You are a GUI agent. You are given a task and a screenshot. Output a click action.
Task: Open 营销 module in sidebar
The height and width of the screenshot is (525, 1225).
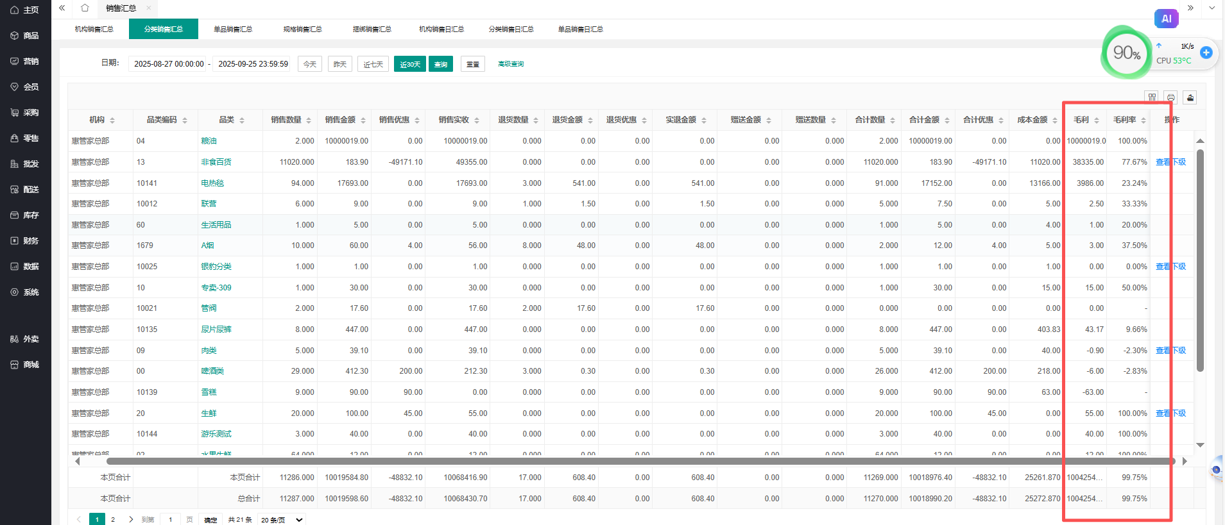[x=25, y=62]
